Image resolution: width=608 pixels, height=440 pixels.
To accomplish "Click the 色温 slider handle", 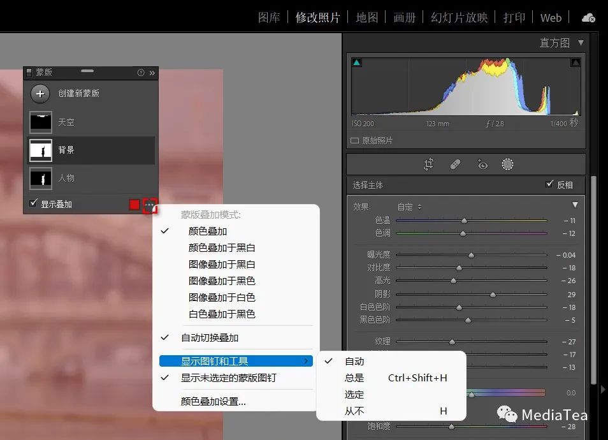I will coord(464,221).
